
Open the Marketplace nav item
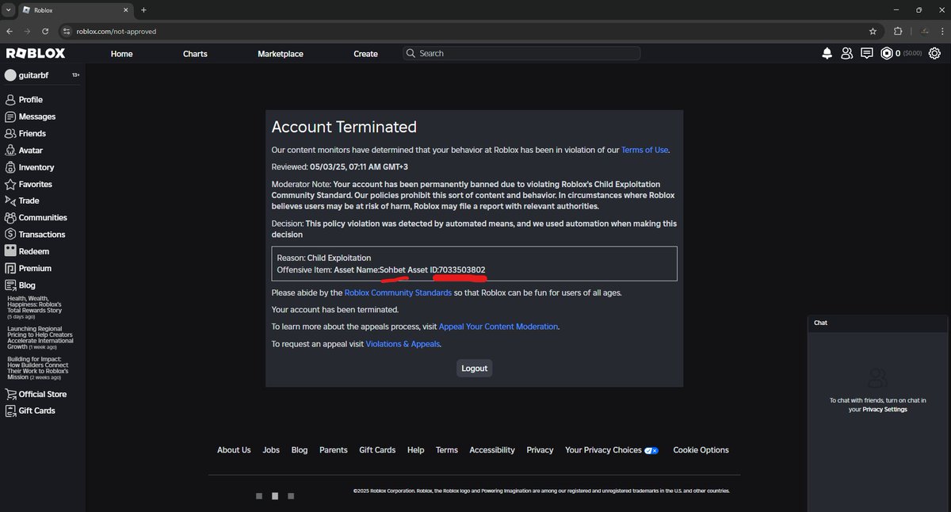click(x=281, y=54)
